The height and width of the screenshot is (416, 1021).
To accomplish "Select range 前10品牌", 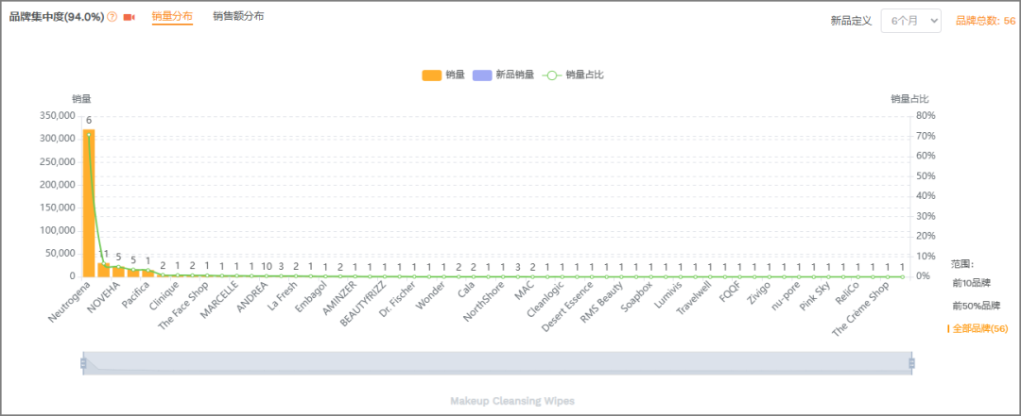I will coord(972,282).
